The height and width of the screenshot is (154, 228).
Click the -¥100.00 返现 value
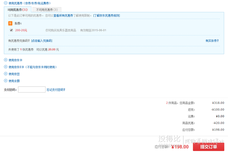[x=218, y=110]
